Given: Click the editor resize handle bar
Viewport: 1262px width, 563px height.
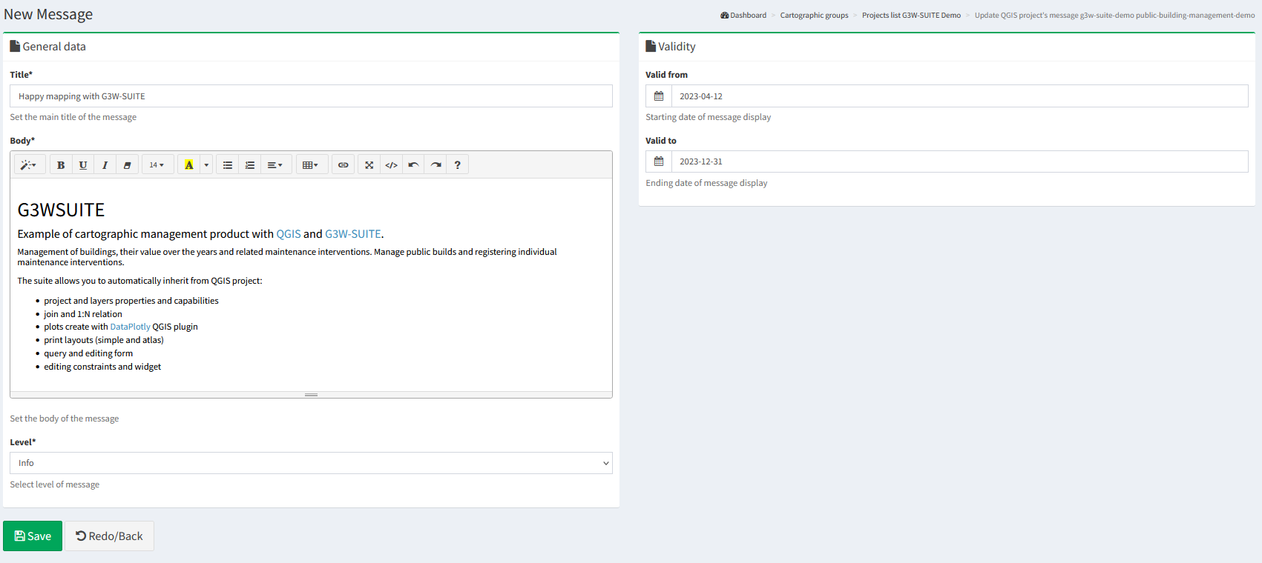Looking at the screenshot, I should point(311,395).
